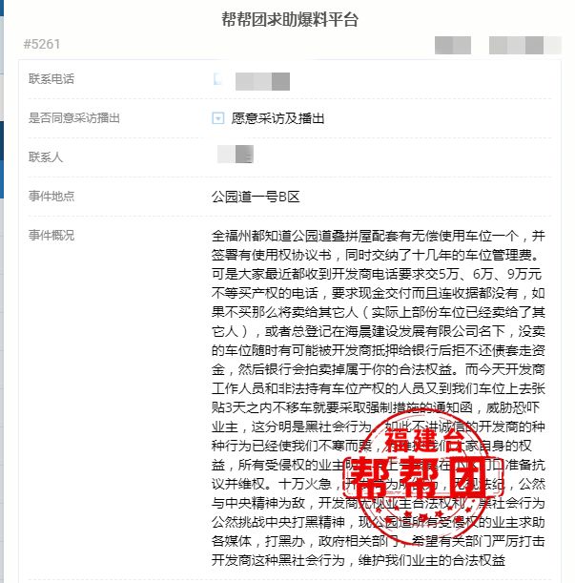Image resolution: width=575 pixels, height=583 pixels.
Task: Click the 联系人 field label
Action: 46,156
